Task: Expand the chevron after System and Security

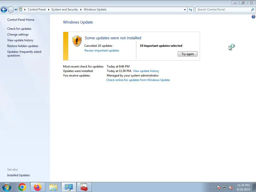Action: click(x=81, y=10)
